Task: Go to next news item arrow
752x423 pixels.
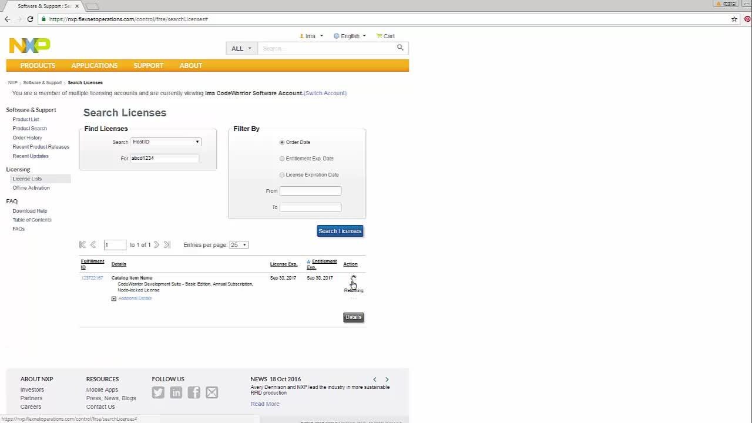Action: point(387,380)
